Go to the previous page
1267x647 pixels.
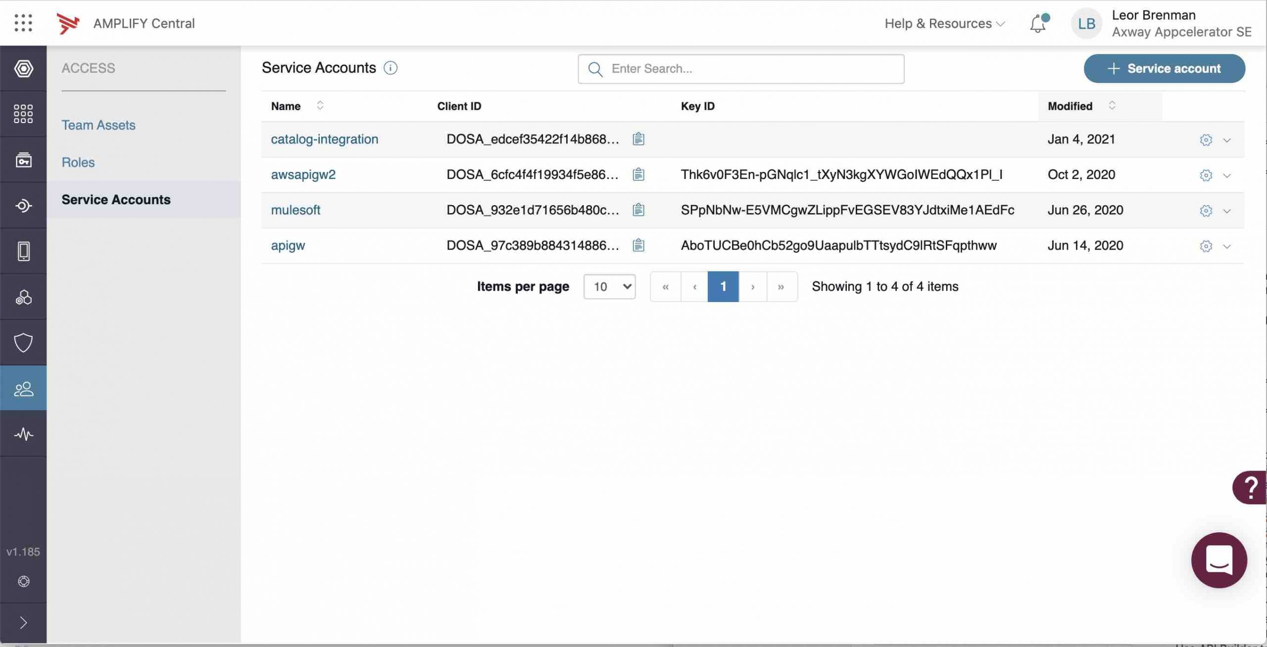(x=694, y=287)
